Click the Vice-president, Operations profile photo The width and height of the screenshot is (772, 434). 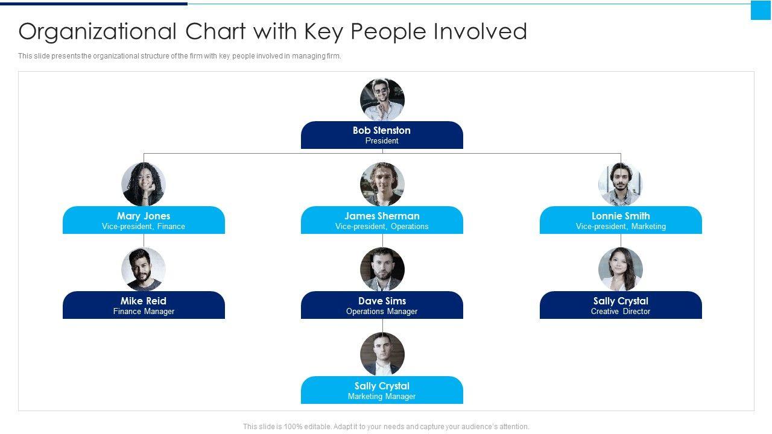coord(382,184)
